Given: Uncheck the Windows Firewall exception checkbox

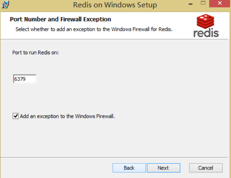Looking at the screenshot, I should [16, 116].
